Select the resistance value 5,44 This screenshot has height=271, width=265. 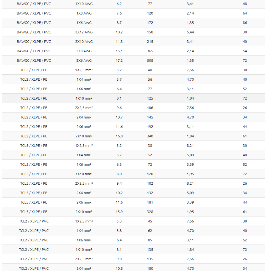click(190, 32)
